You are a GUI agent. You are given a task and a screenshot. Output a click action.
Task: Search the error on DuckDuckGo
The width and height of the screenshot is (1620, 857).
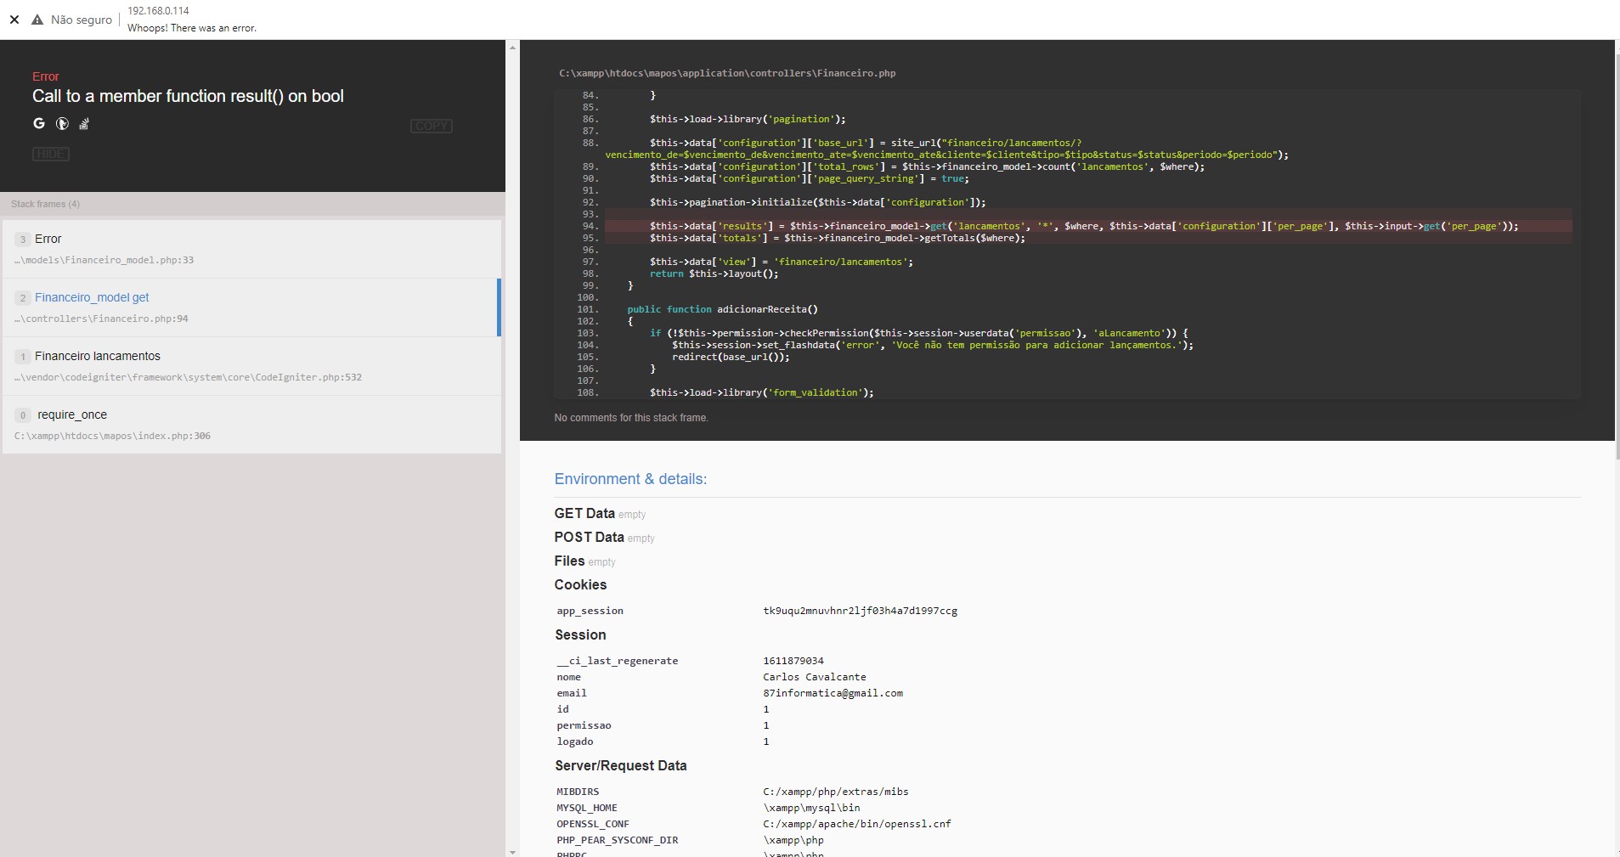click(61, 123)
